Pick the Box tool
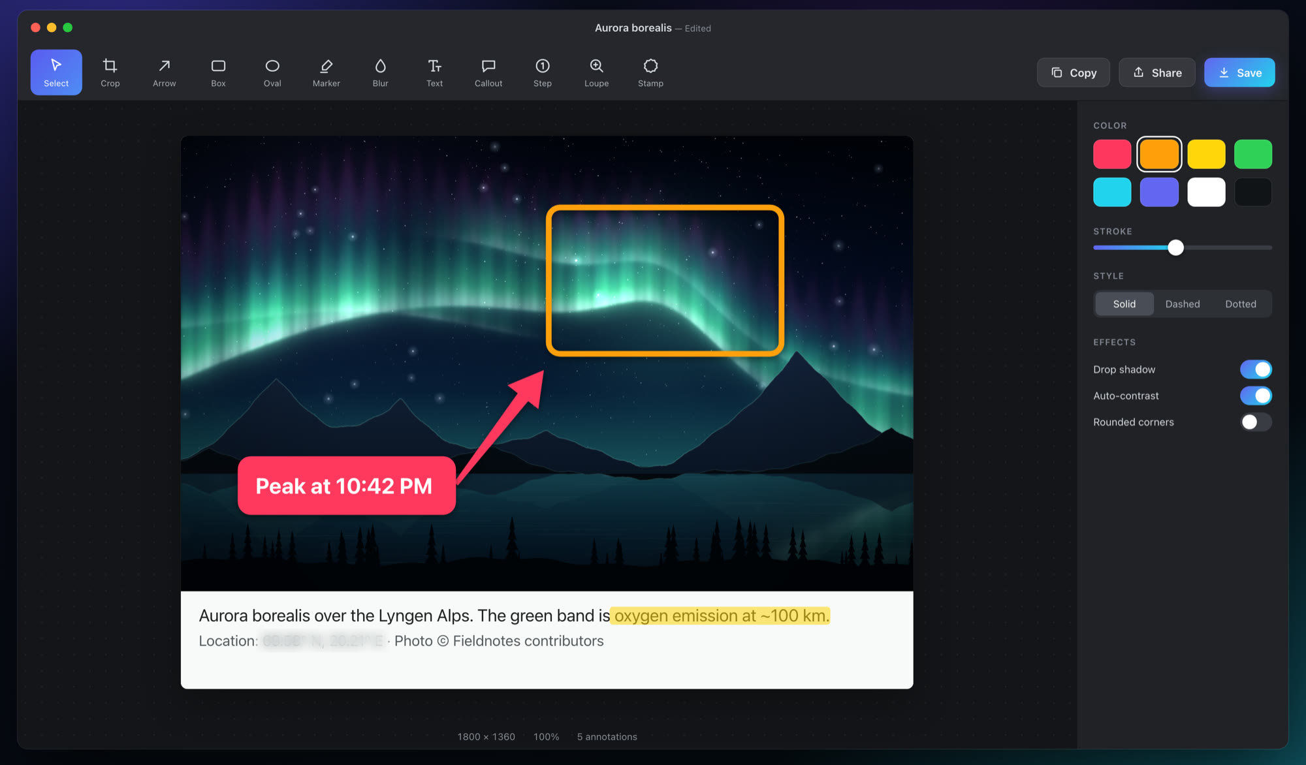1306x765 pixels. [218, 72]
